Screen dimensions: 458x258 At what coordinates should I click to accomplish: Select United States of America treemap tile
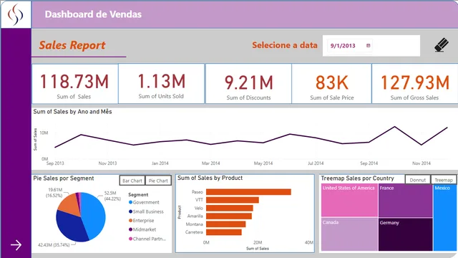point(349,200)
